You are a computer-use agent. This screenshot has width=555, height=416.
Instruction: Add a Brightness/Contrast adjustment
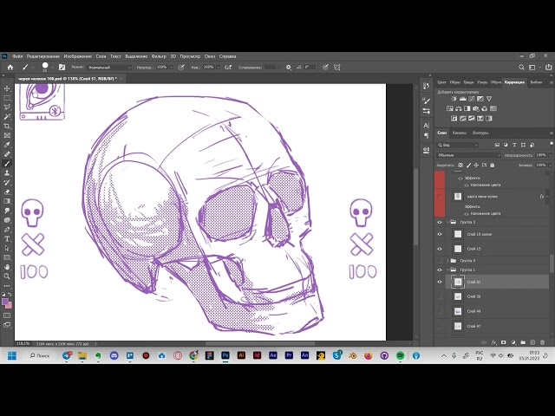454,99
